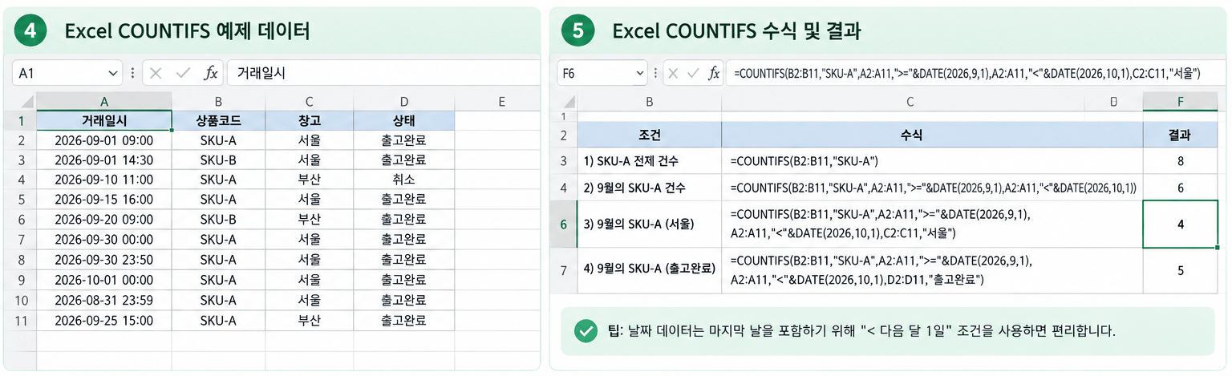The width and height of the screenshot is (1232, 376).
Task: Click cell 1) SKU-A 전체 건수
Action: 650,161
